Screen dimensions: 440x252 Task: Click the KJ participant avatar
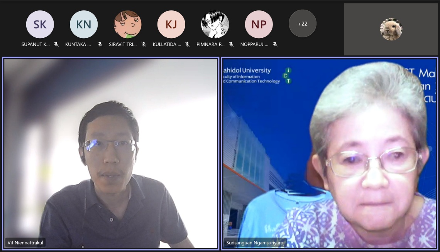click(171, 24)
